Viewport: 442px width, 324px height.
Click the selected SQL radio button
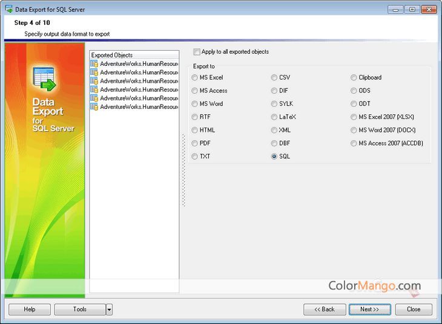tap(274, 157)
